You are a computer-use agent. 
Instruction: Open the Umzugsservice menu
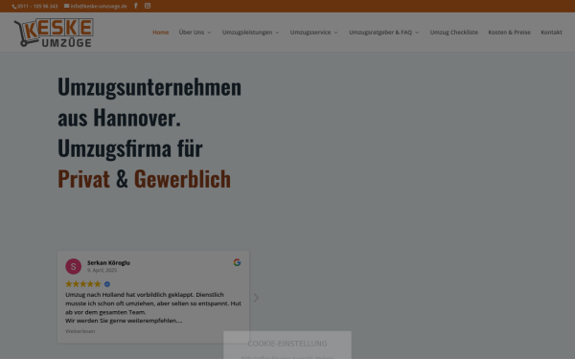tap(310, 33)
